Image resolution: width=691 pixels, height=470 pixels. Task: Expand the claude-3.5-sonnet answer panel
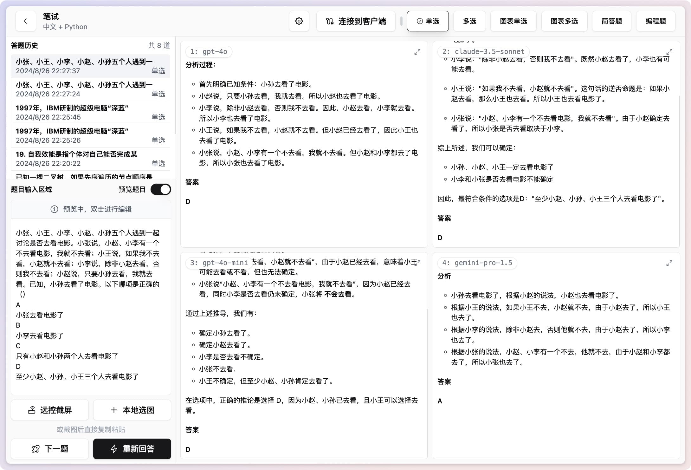point(669,52)
